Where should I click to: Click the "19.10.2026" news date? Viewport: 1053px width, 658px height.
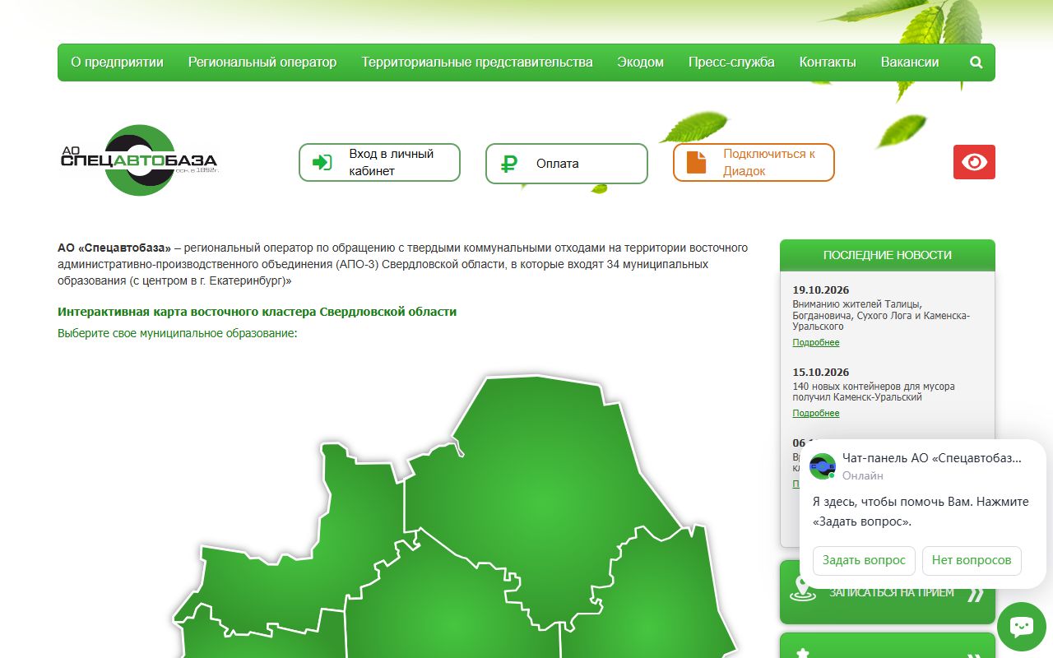click(x=821, y=290)
